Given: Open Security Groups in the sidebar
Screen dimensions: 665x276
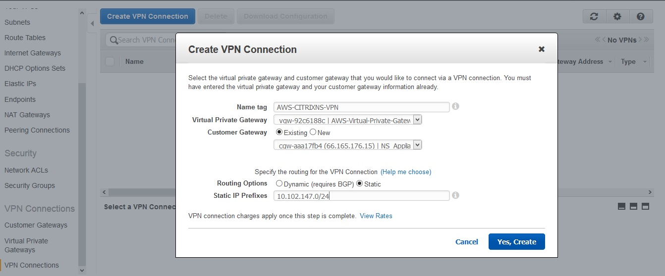Looking at the screenshot, I should [x=30, y=185].
